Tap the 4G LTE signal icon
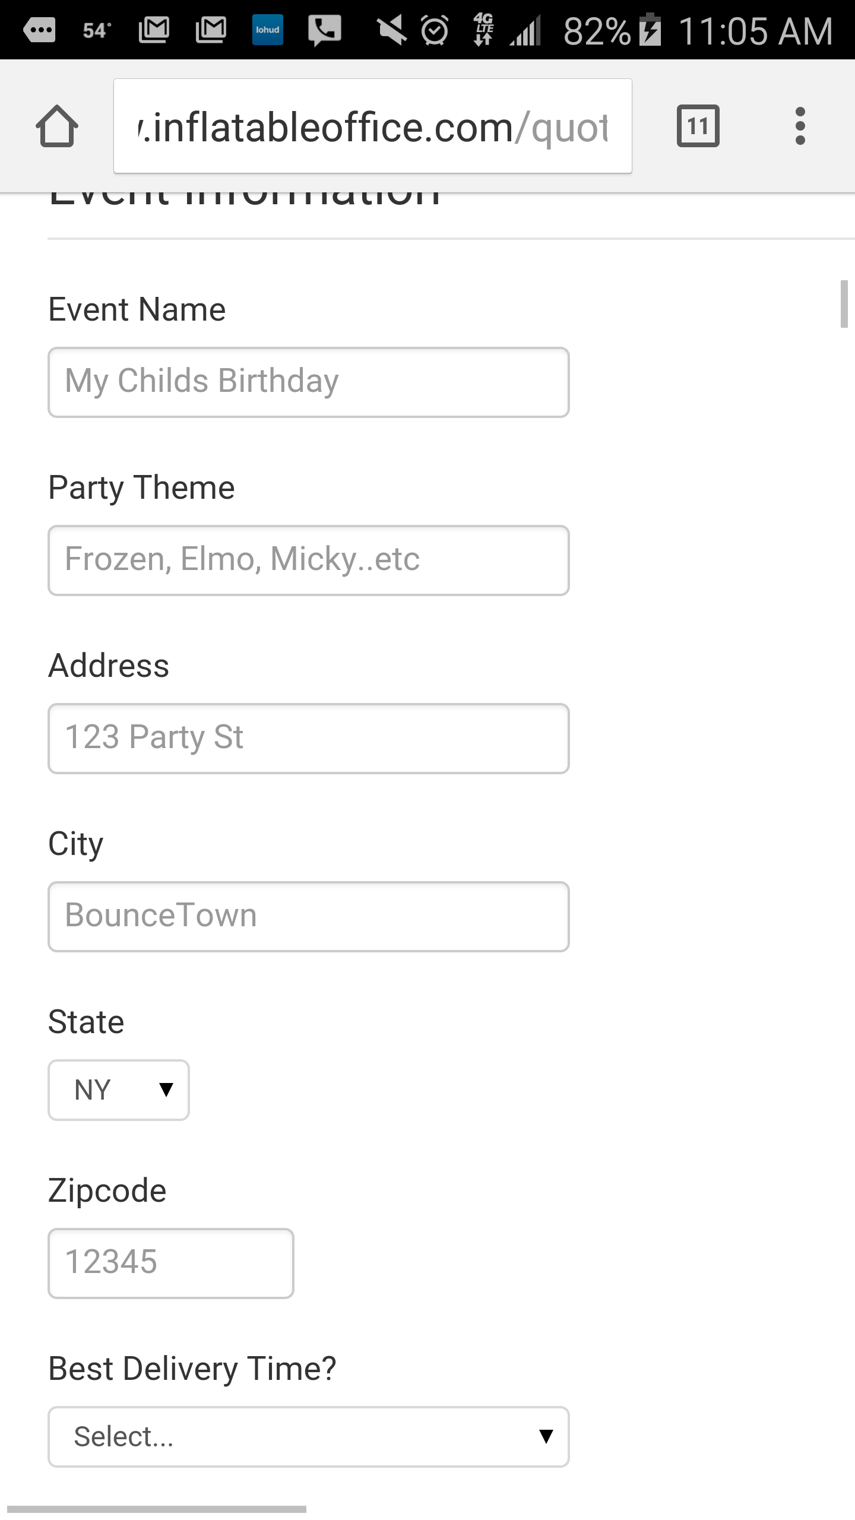Viewport: 855px width, 1520px height. [x=483, y=30]
